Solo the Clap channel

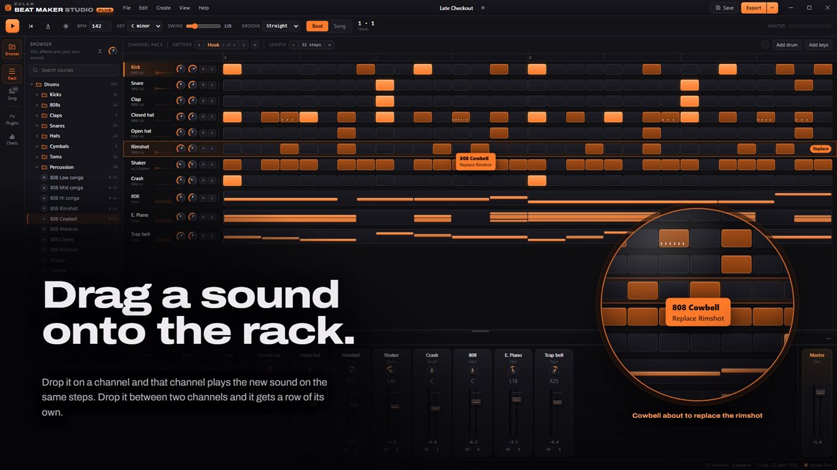[212, 101]
